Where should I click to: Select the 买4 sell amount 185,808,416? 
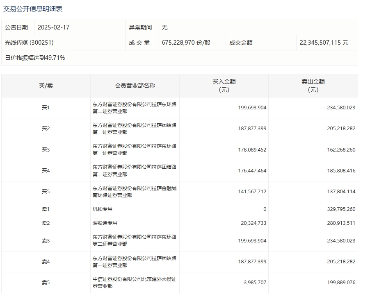pos(341,171)
